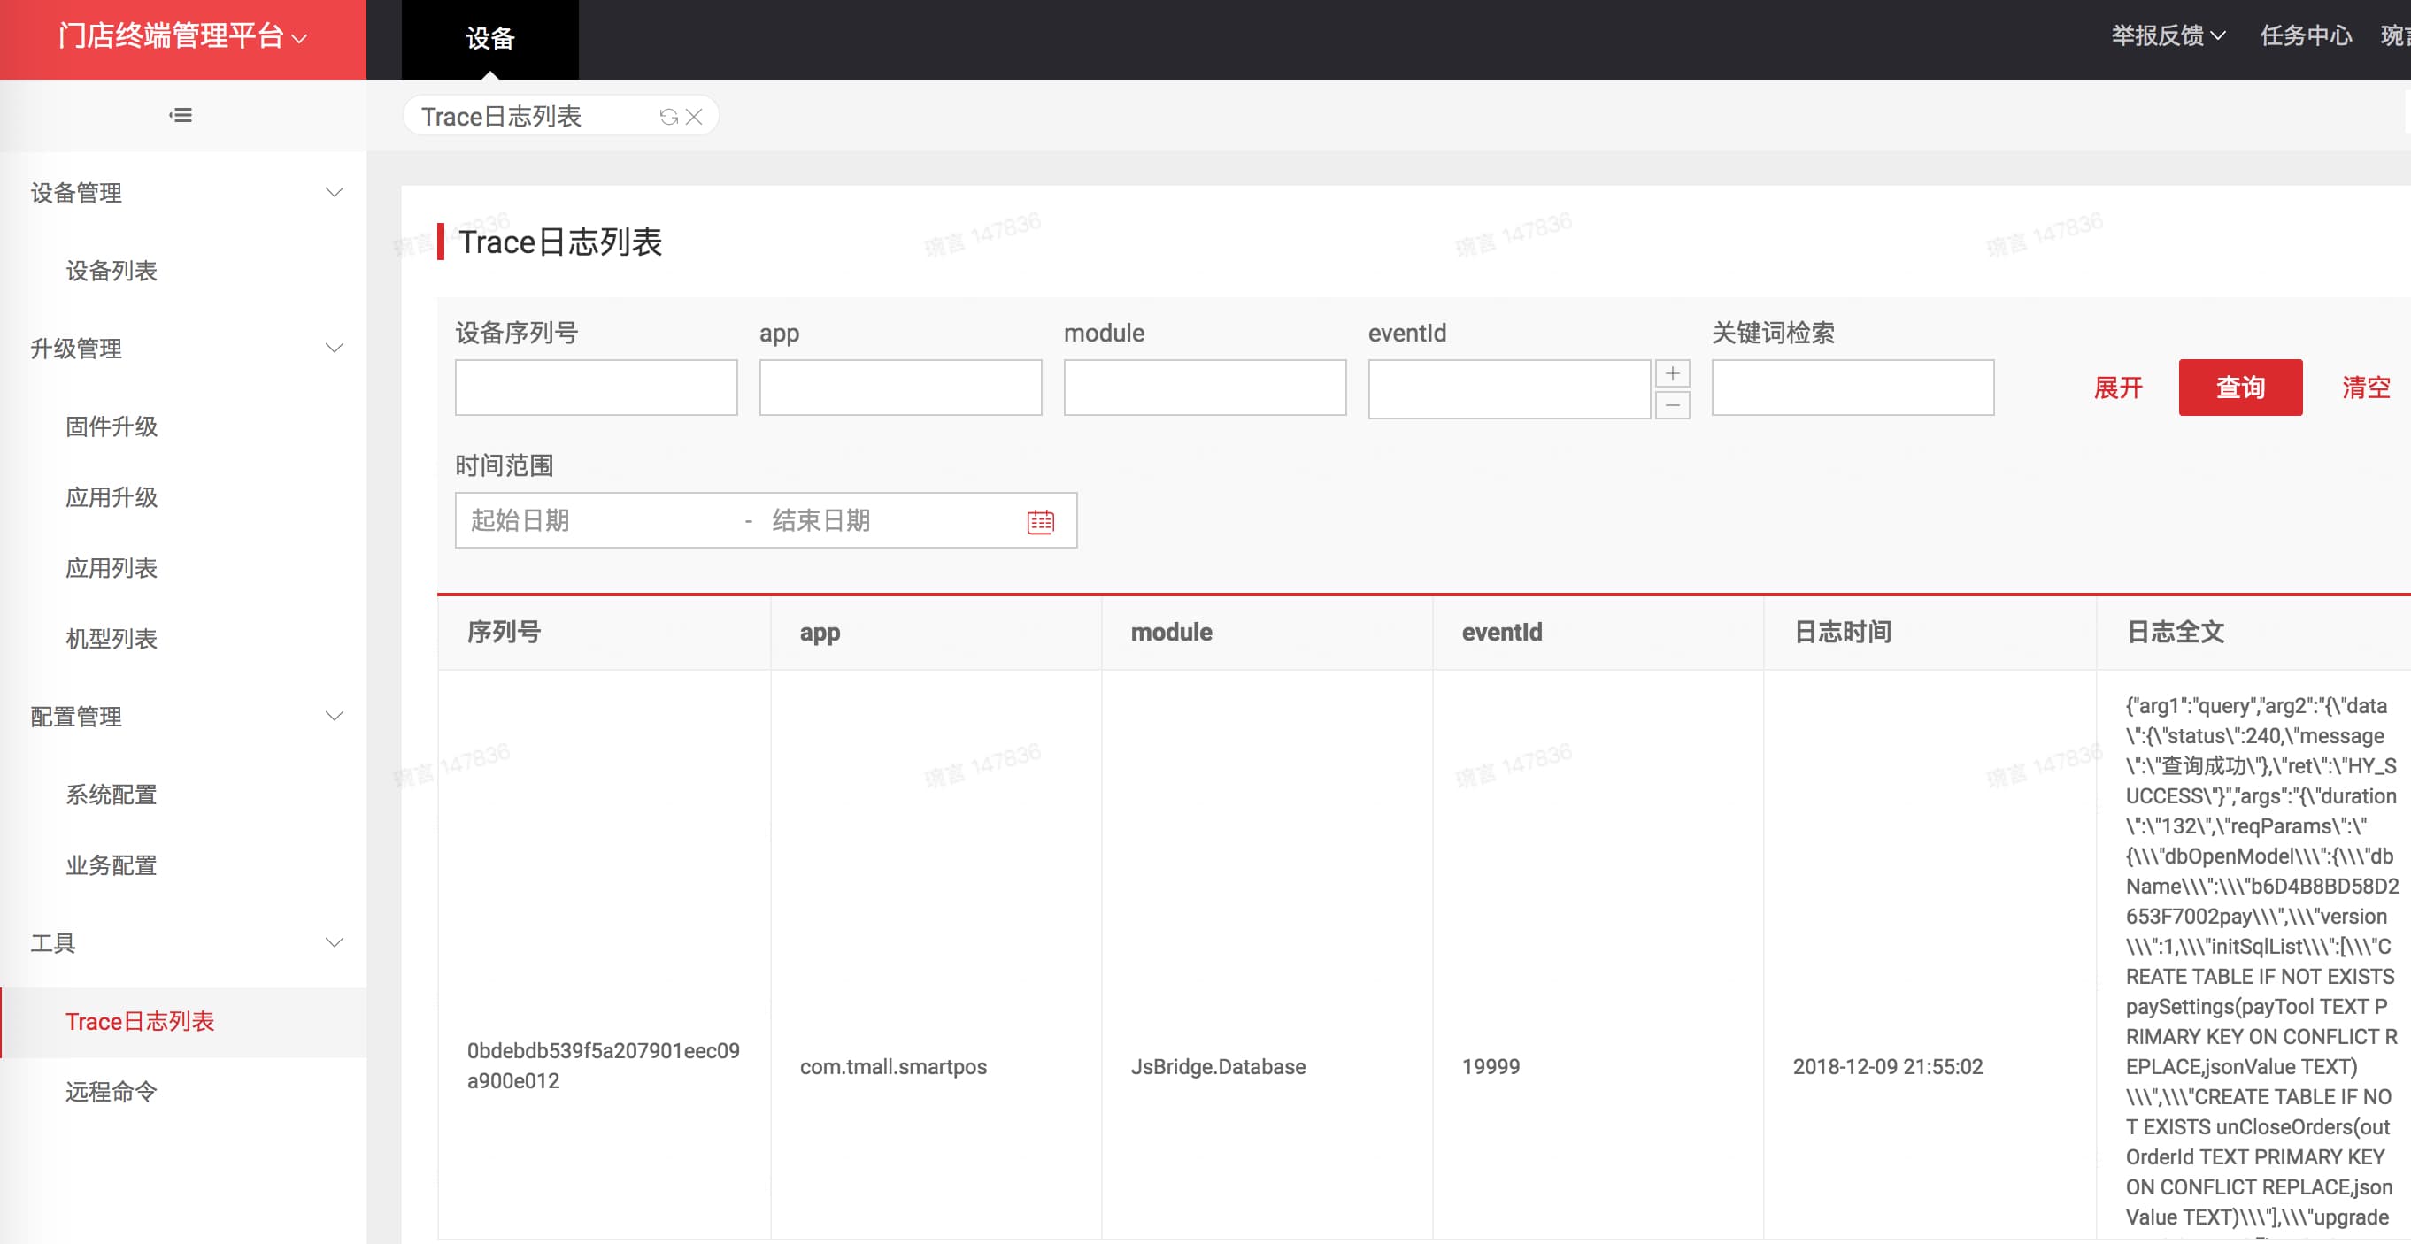Screen dimensions: 2411x1244
Task: Collapse the 配置管理 sidebar section
Action: (x=335, y=717)
